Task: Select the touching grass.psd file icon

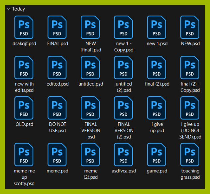Action: [x=190, y=155]
